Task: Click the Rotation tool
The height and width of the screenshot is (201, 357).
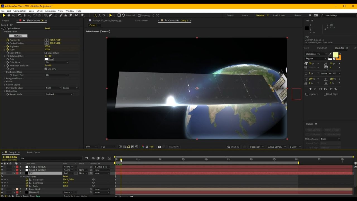Action: [35, 15]
